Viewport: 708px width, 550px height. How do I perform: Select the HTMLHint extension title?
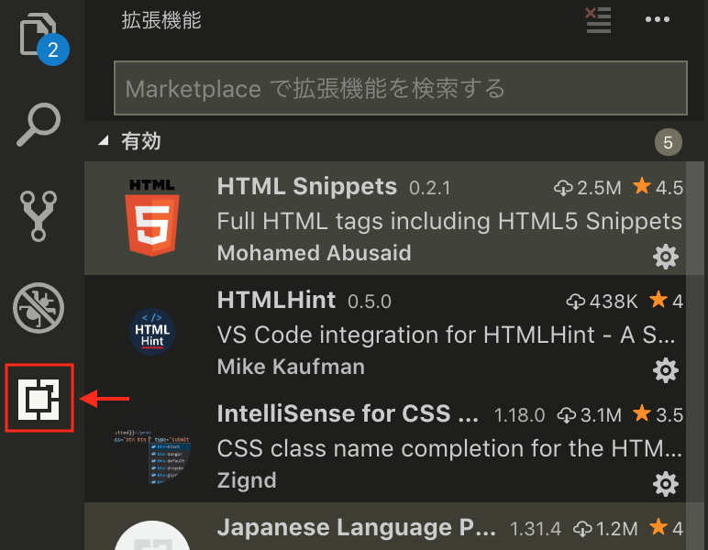click(x=276, y=300)
